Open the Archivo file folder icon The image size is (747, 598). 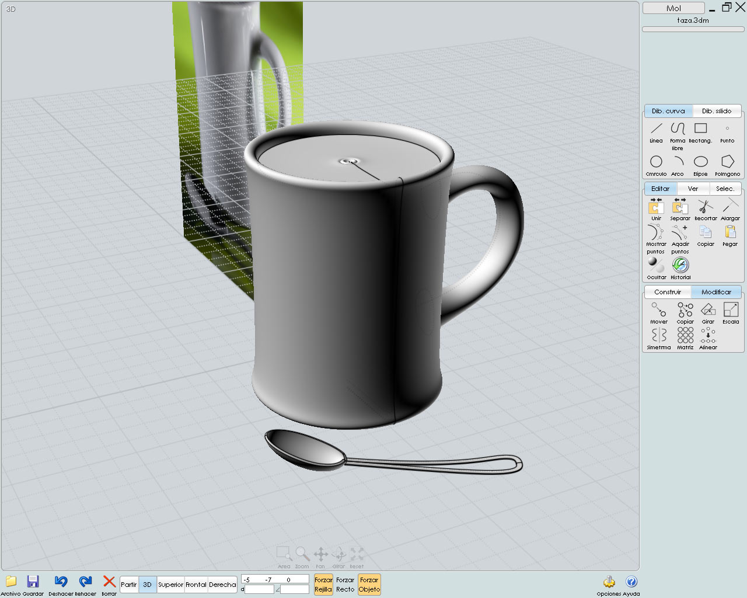click(11, 585)
